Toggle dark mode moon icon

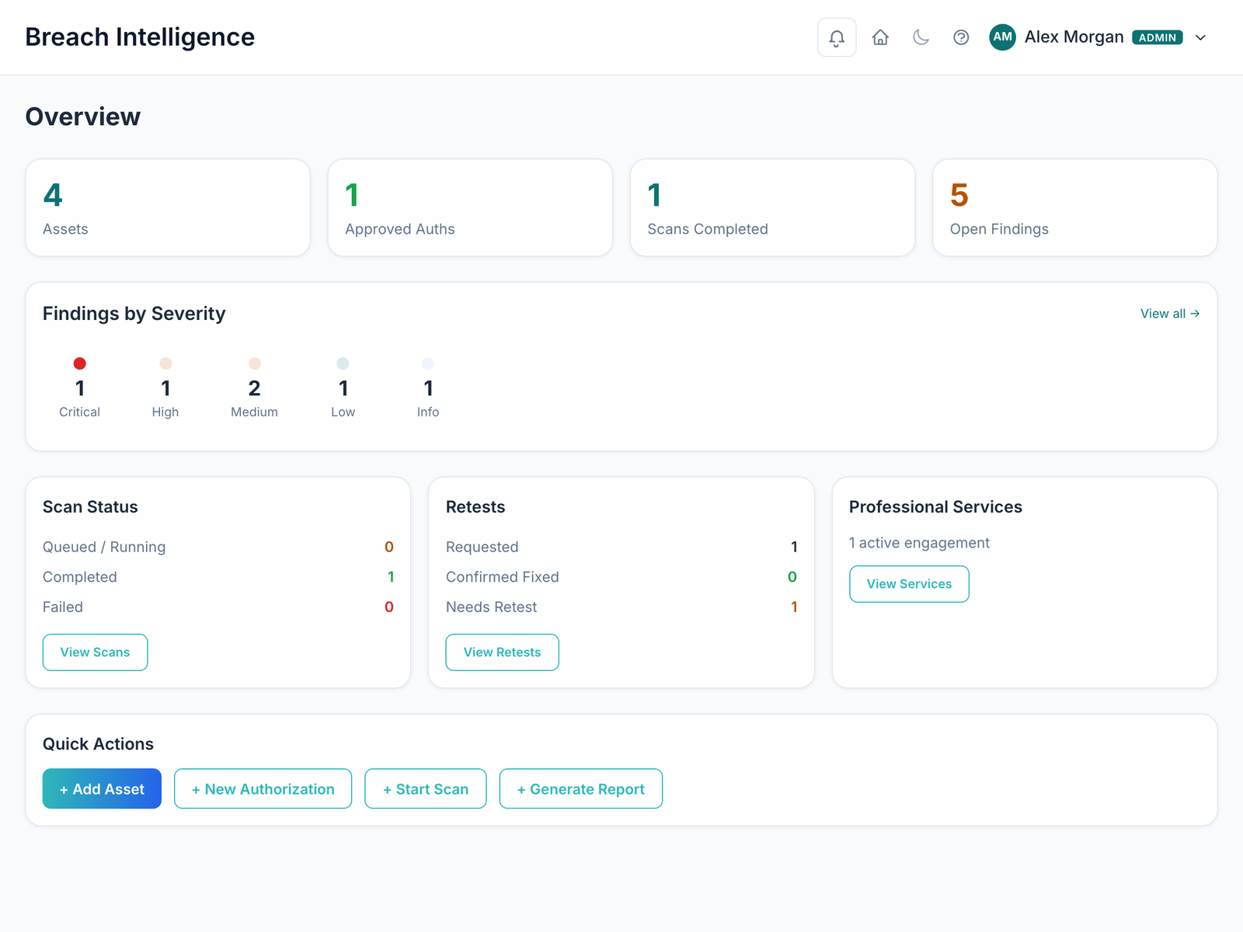921,37
